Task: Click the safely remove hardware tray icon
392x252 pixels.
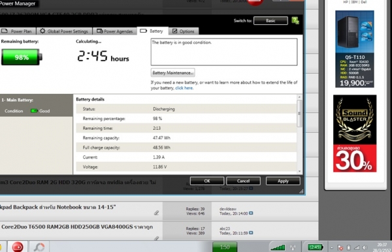Action: click(x=348, y=247)
